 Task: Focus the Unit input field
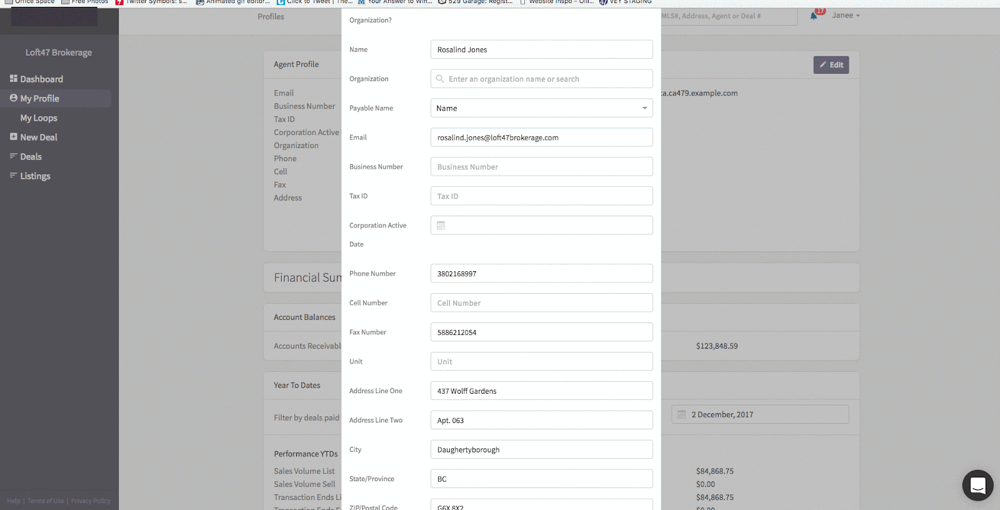click(x=542, y=362)
